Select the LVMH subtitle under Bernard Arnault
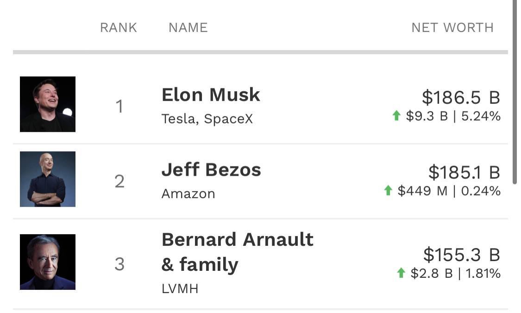The image size is (521, 313). 180,288
